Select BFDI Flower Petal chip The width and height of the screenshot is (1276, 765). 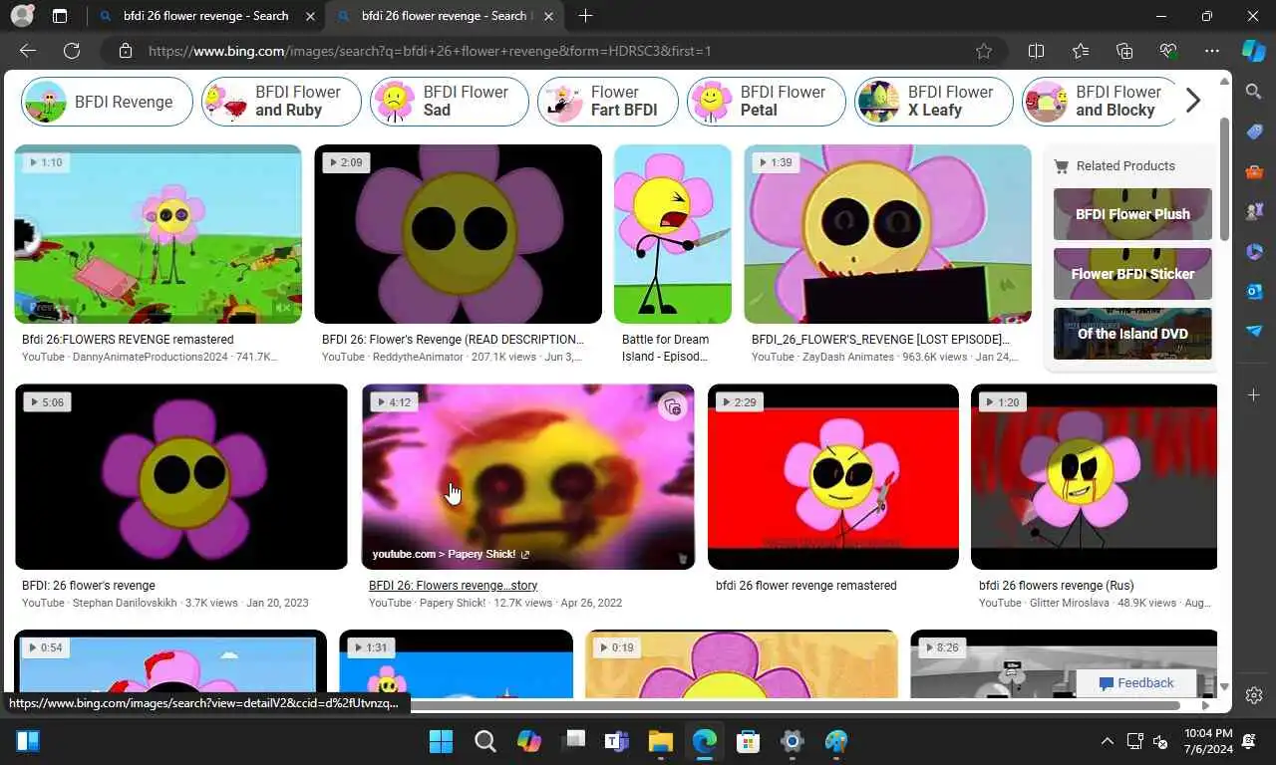pos(766,102)
